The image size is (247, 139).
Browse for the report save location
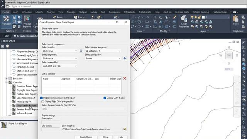[125, 129]
